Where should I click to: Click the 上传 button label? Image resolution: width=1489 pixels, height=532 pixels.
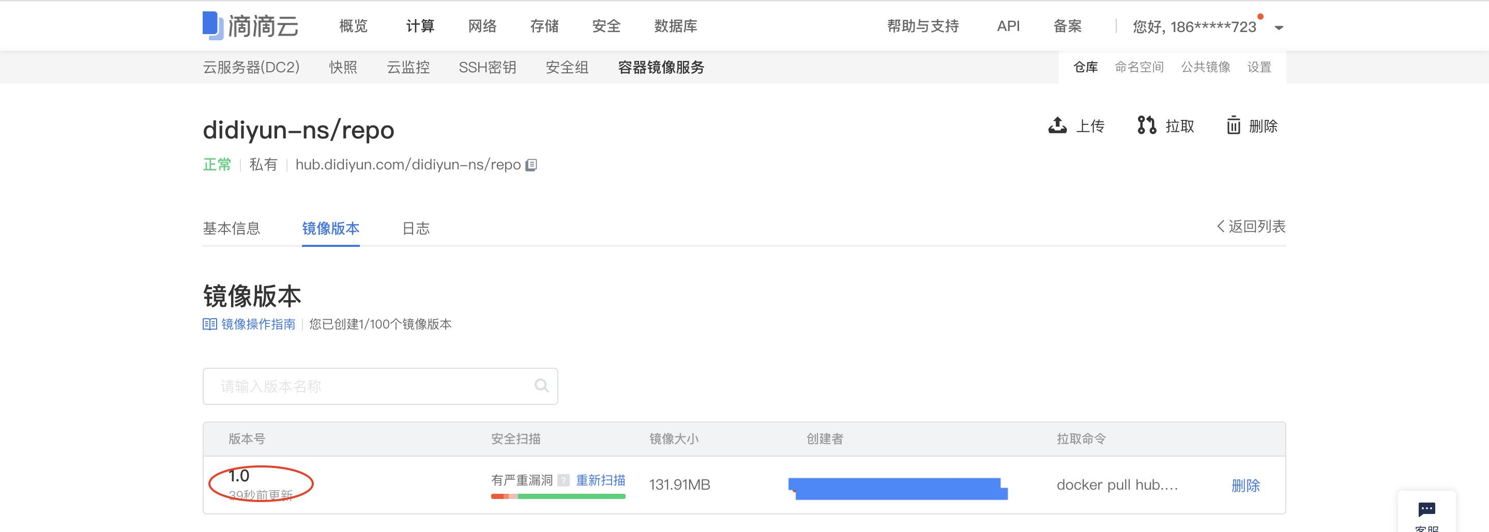click(x=1090, y=126)
